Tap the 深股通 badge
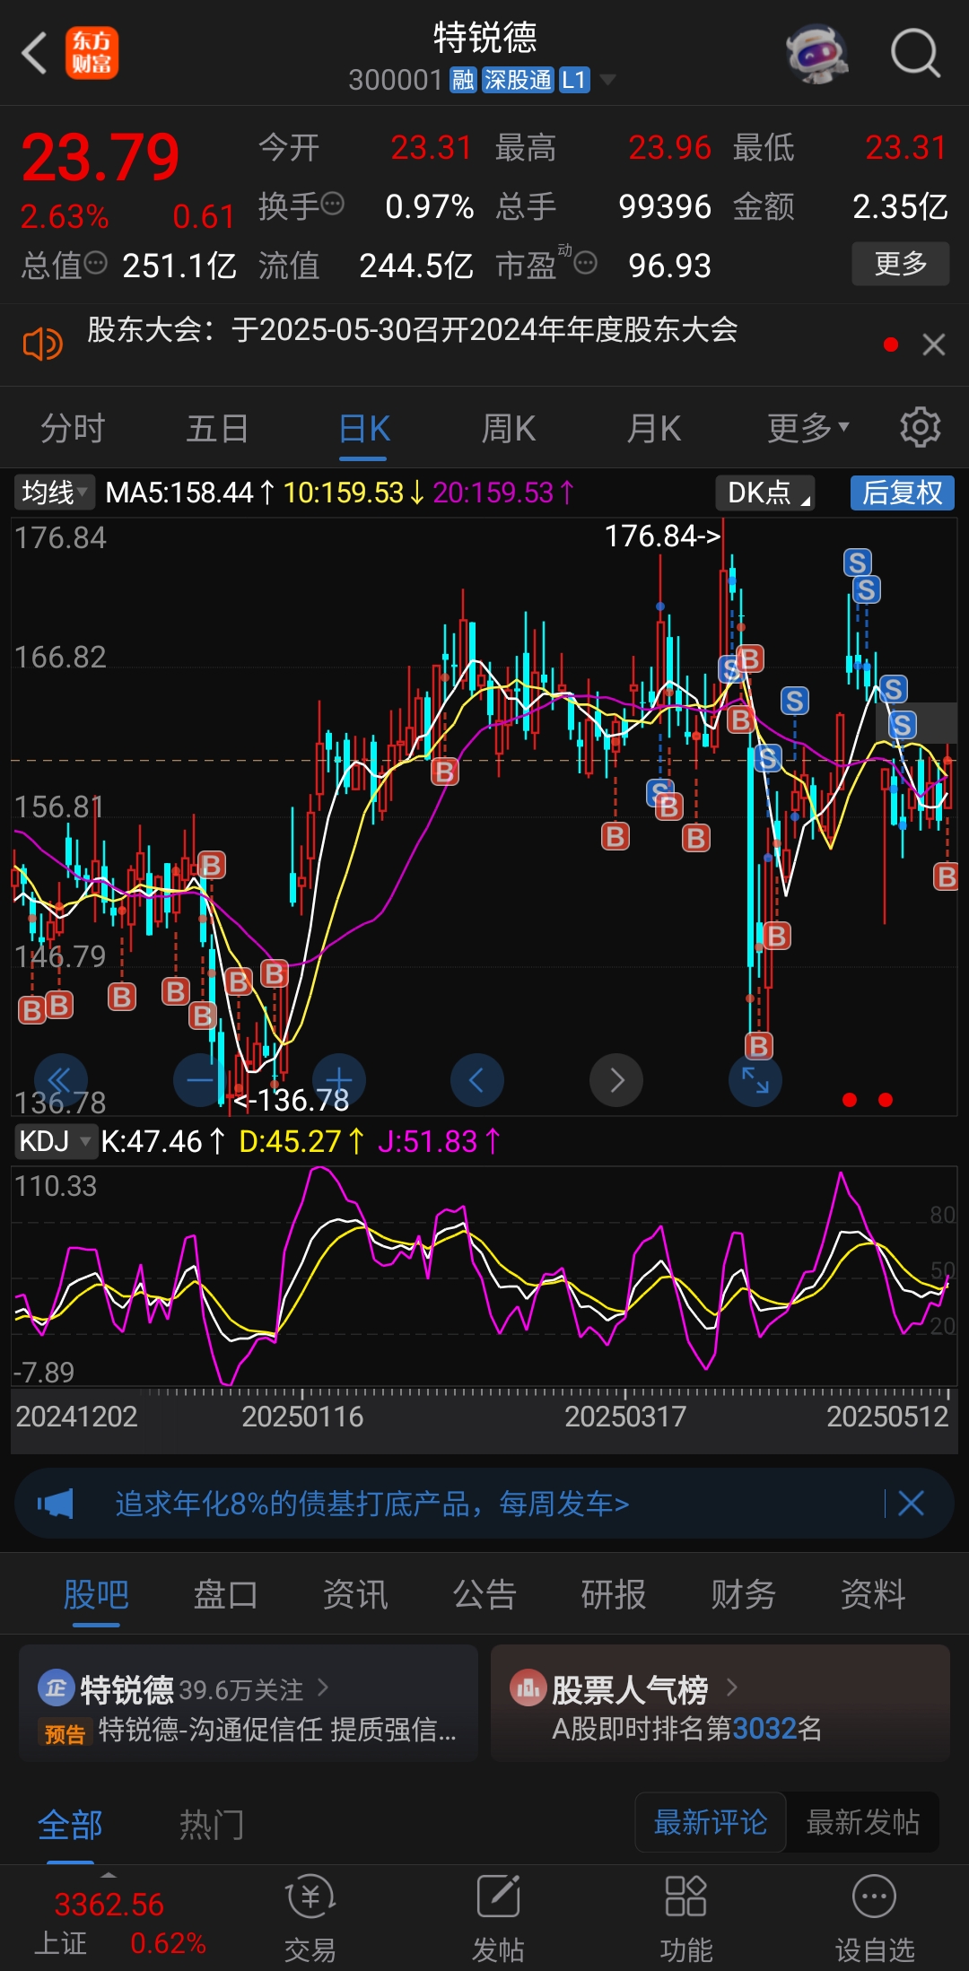969x1971 pixels. click(x=518, y=80)
